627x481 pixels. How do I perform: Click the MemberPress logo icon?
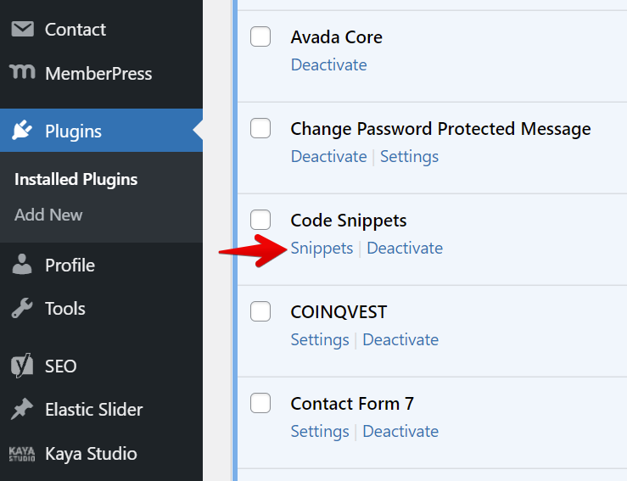click(x=22, y=73)
